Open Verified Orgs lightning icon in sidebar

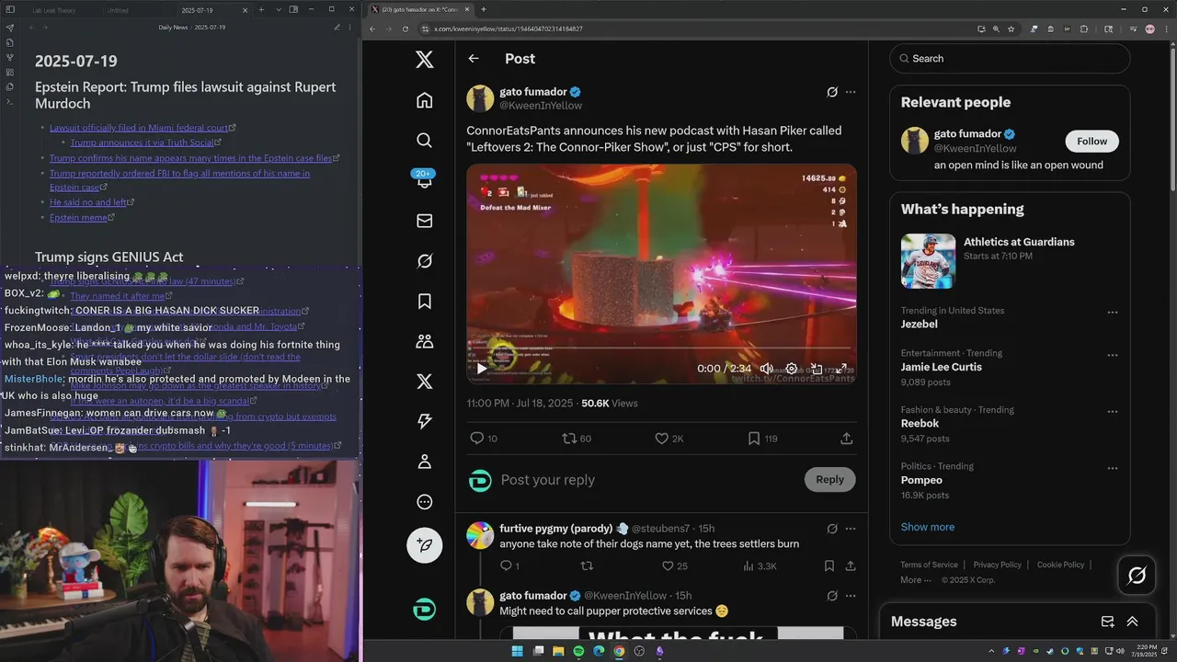pos(424,421)
